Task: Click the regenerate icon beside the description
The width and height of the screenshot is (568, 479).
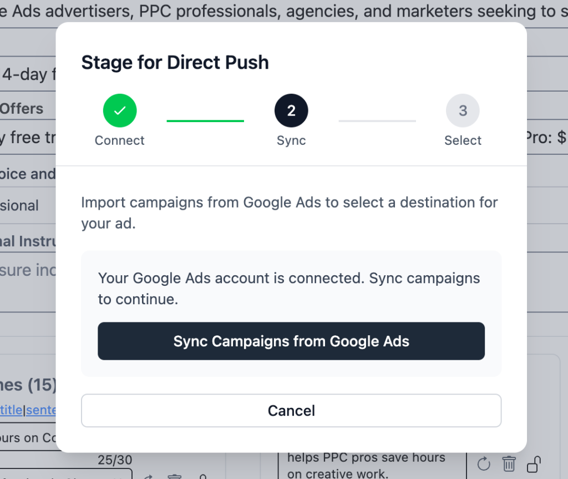Action: click(484, 463)
